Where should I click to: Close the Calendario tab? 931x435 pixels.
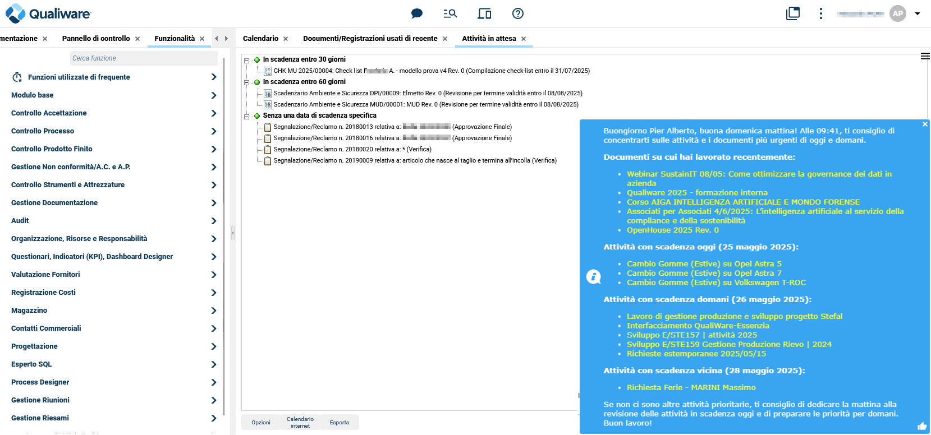(286, 39)
